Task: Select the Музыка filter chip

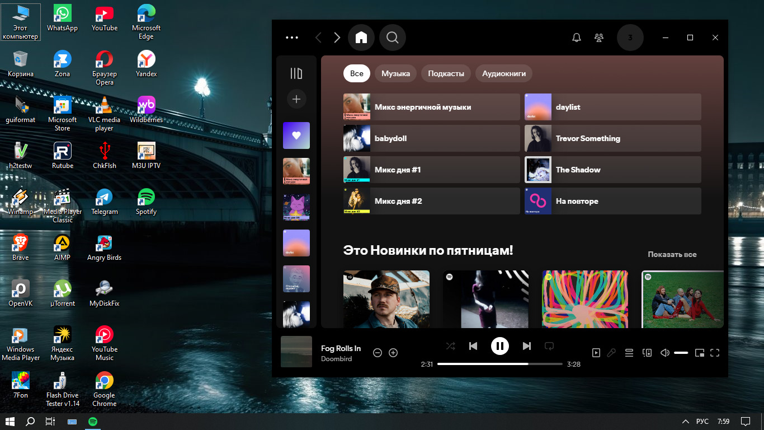Action: (x=396, y=73)
